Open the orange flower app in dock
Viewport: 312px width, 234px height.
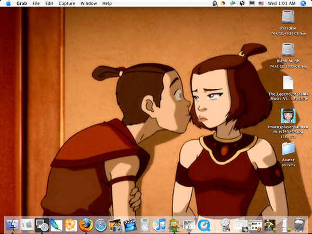(x=71, y=225)
